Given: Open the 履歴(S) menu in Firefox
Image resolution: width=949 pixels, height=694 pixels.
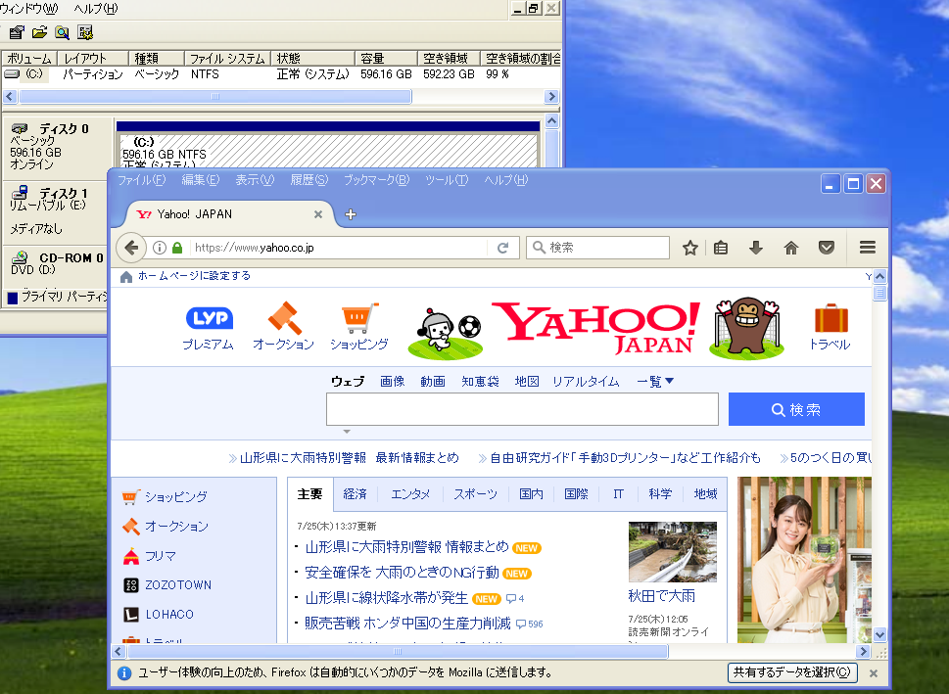Looking at the screenshot, I should point(308,180).
